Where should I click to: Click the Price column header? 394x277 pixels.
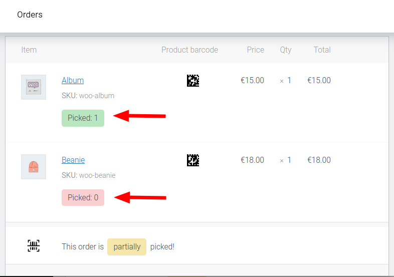coord(256,50)
